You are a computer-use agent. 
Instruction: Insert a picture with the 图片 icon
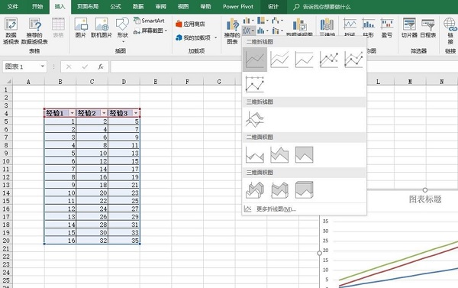81,24
